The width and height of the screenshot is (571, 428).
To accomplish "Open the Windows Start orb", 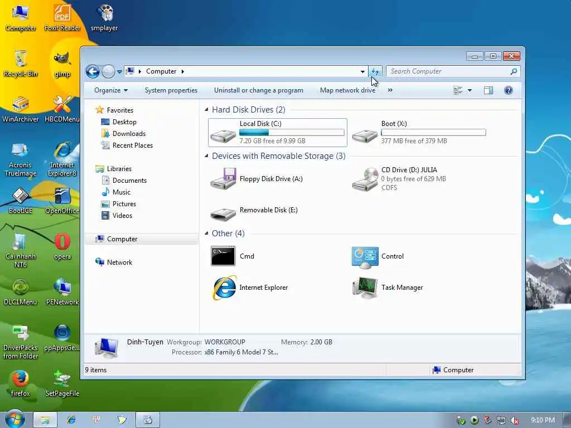I will click(x=14, y=420).
